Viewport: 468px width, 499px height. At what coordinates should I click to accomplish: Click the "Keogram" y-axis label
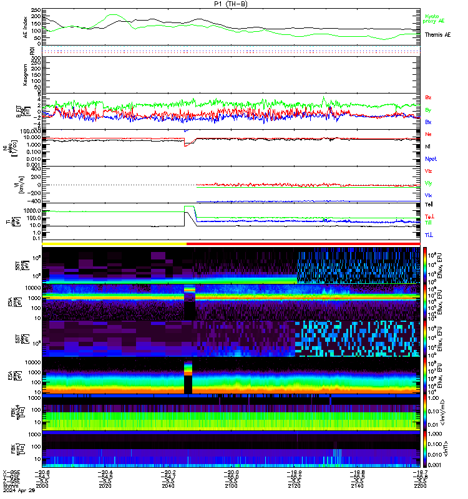point(26,75)
